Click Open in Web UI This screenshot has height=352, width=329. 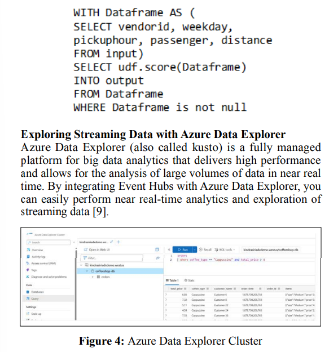pyautogui.click(x=97, y=249)
